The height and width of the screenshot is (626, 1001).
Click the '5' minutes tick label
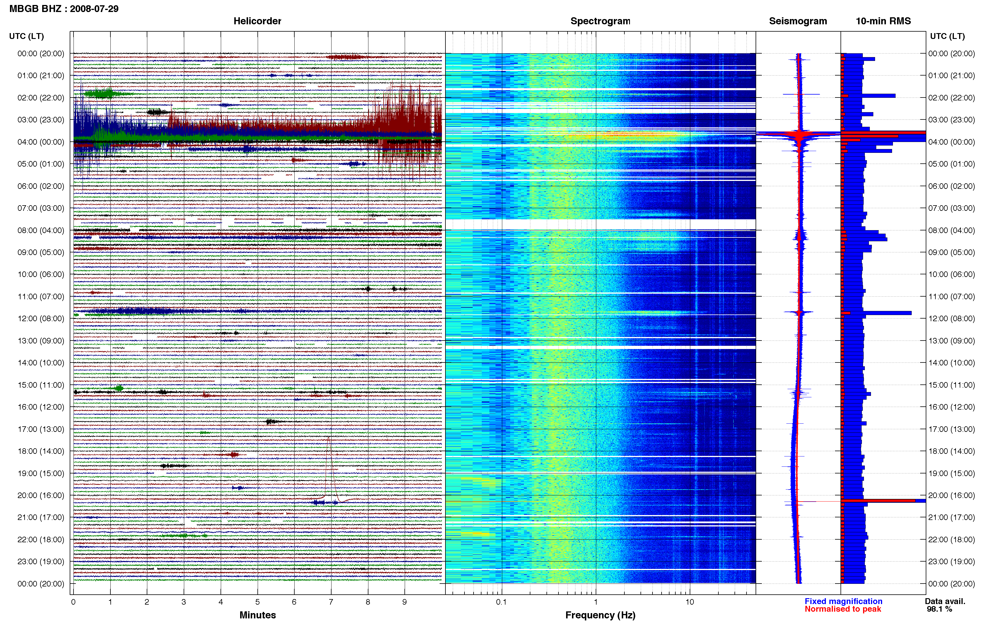coord(257,602)
